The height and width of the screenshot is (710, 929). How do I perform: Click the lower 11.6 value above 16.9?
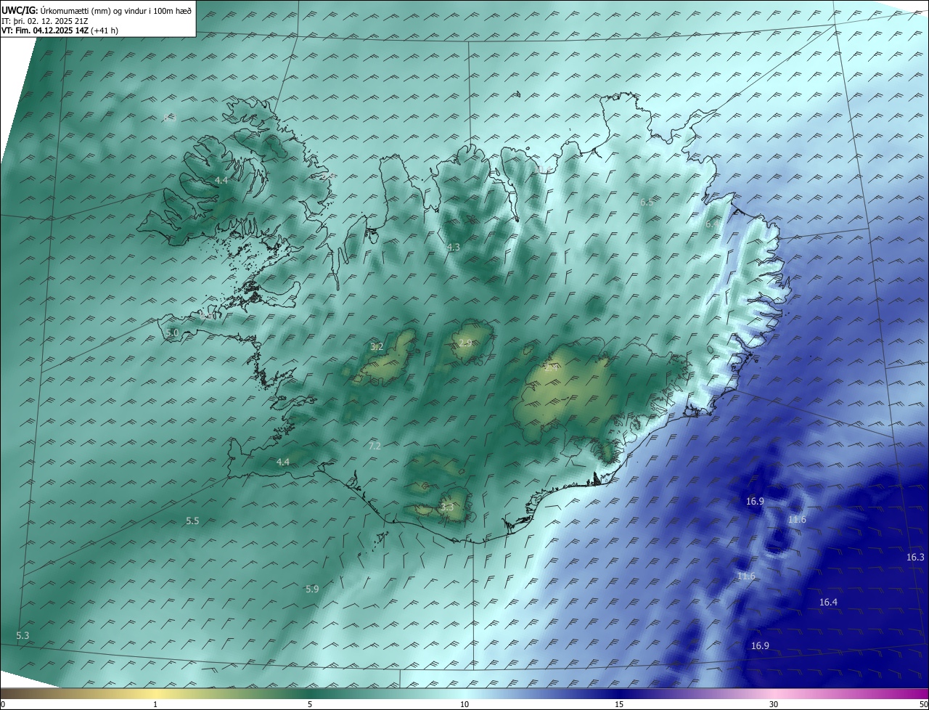746,576
